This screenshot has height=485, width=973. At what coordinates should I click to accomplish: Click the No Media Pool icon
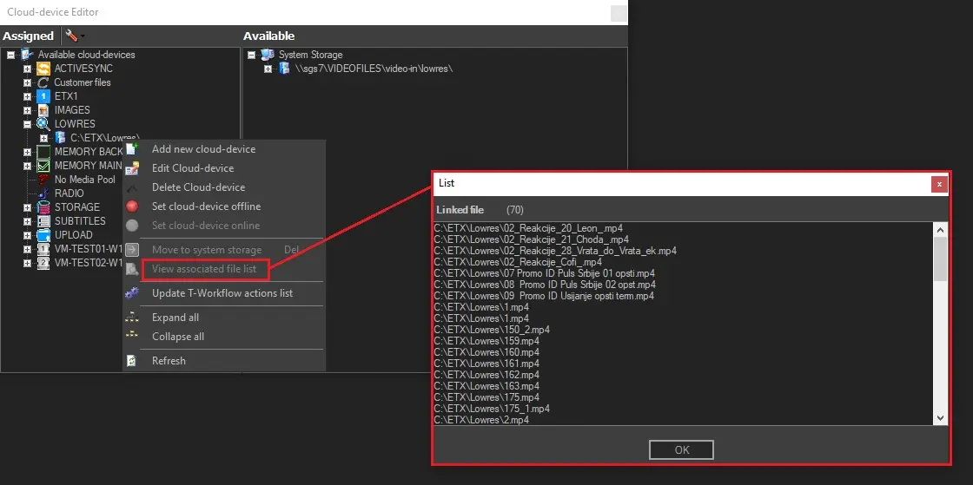pyautogui.click(x=43, y=180)
